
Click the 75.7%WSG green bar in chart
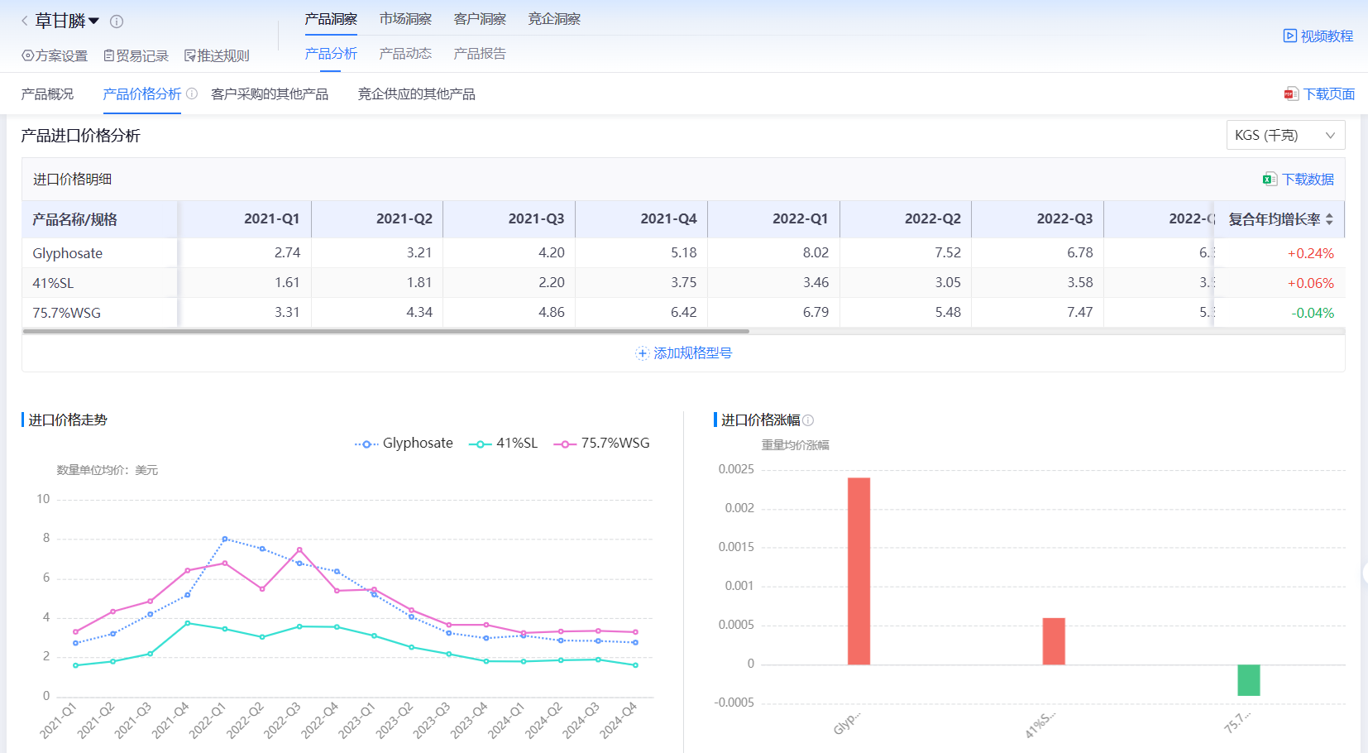pyautogui.click(x=1249, y=680)
